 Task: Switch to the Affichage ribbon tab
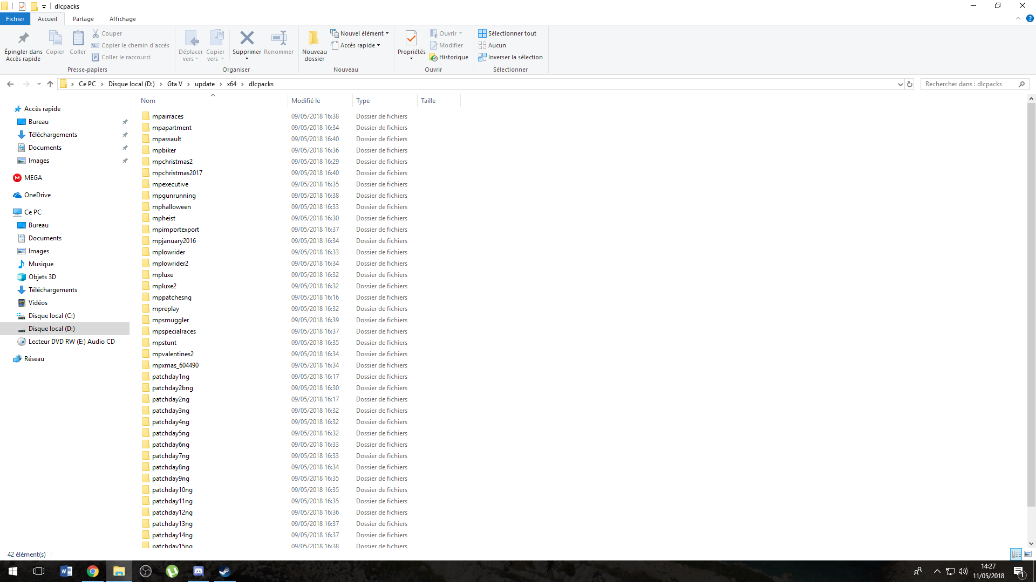(x=122, y=19)
